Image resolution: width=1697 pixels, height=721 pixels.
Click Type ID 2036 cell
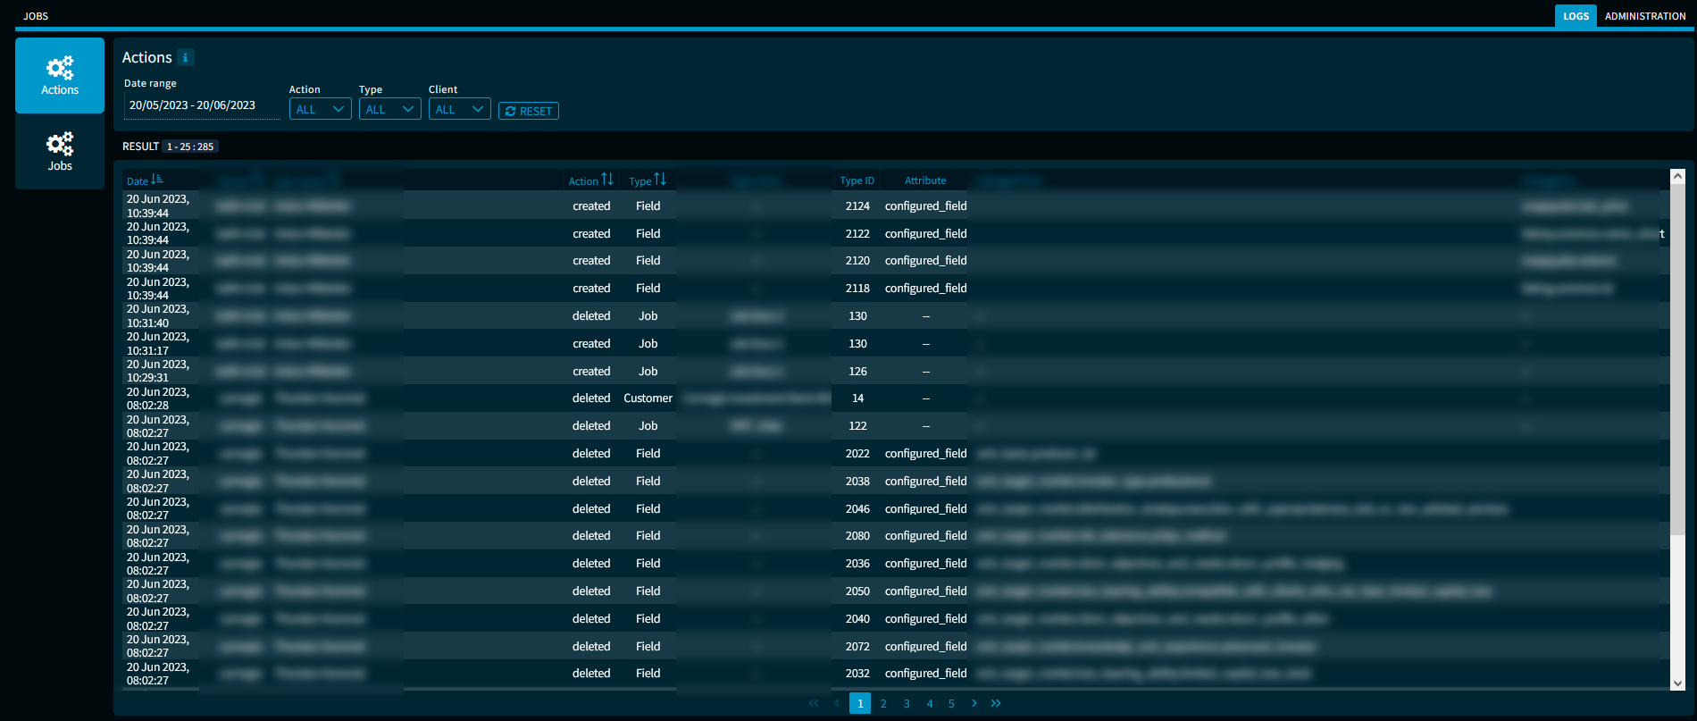pos(857,564)
